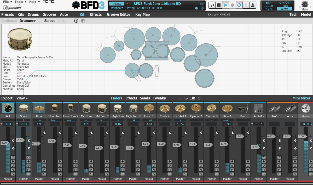Click the Hihat channel cymbal icon
The width and height of the screenshot is (313, 185).
(x=39, y=108)
